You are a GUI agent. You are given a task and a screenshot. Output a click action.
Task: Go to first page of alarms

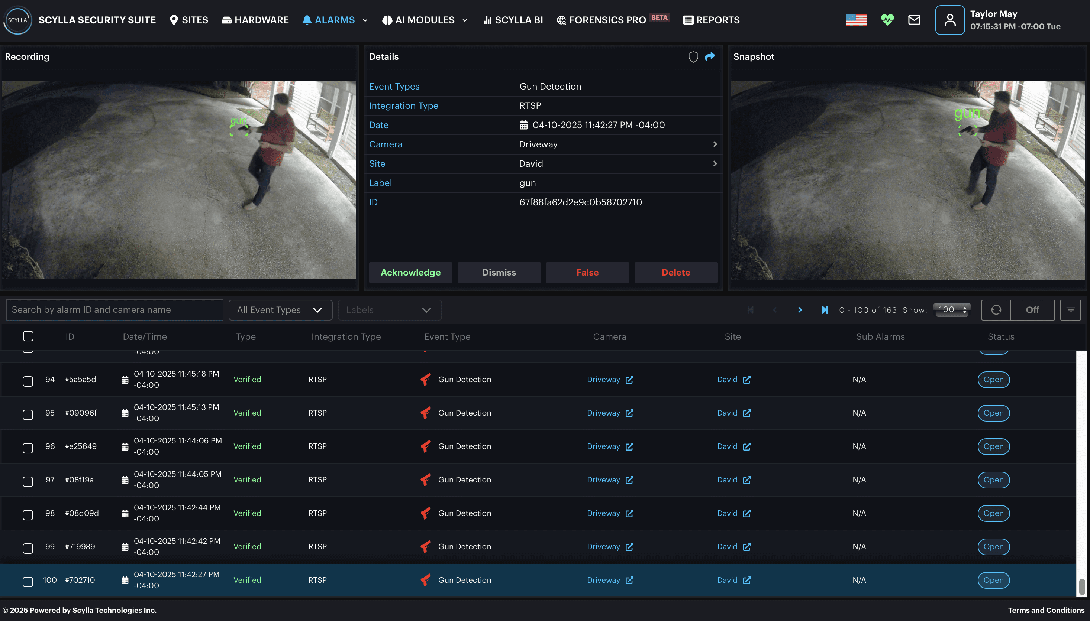pos(750,310)
